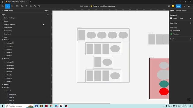Edit the background opacity 100% field
Screen dimensions: 193x108
182,18
